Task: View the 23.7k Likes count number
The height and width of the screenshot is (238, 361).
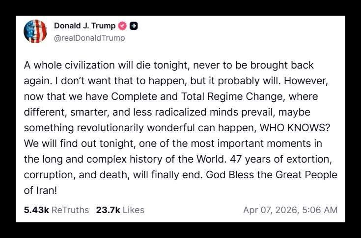Action: click(108, 210)
